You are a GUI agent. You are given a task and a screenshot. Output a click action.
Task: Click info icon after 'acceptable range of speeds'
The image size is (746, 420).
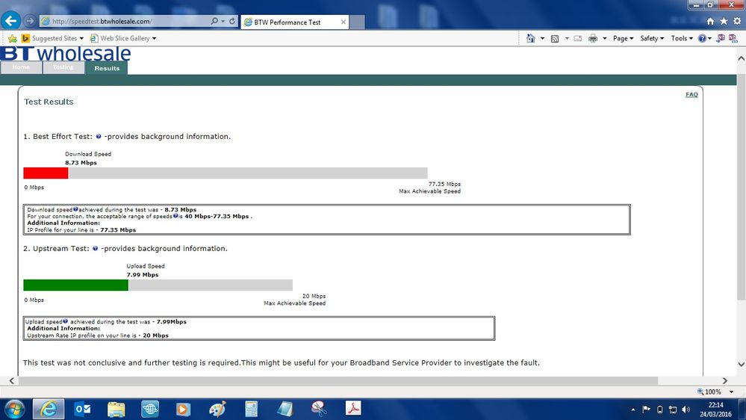pos(175,216)
